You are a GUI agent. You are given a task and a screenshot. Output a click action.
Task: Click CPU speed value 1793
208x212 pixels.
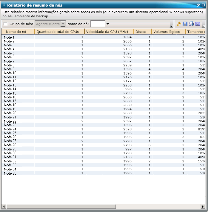coord(127,153)
